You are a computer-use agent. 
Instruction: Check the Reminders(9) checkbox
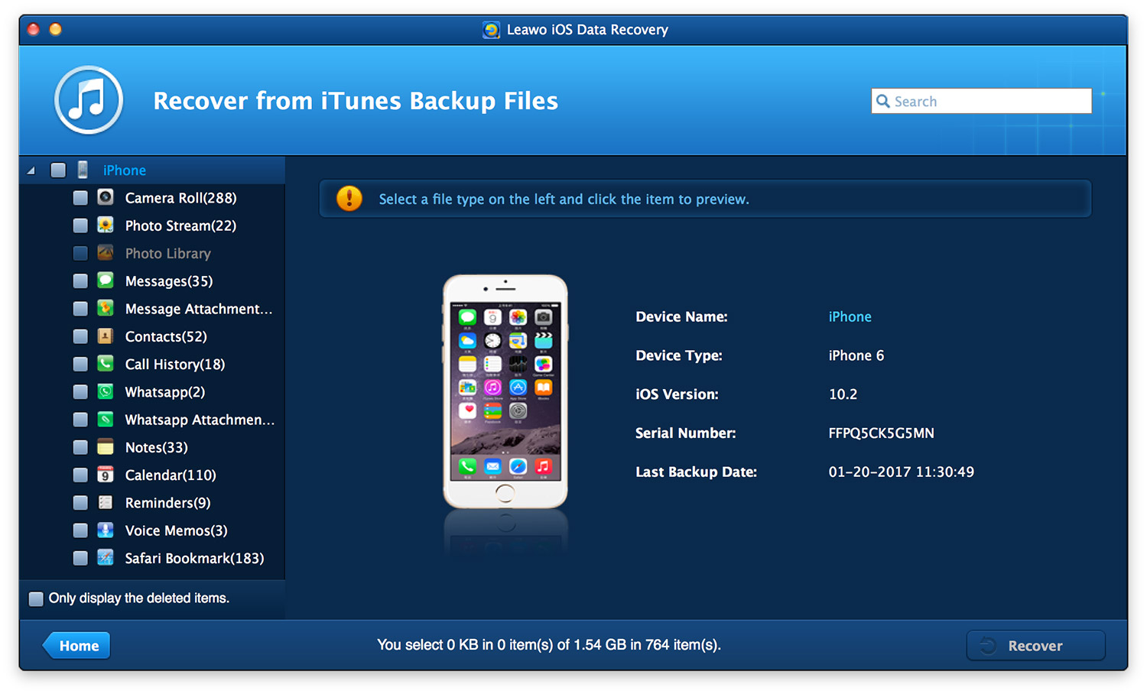pos(80,503)
